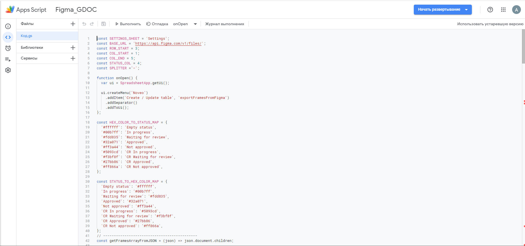This screenshot has height=246, width=525.
Task: Open the Overview info icon in sidebar
Action: click(x=8, y=26)
